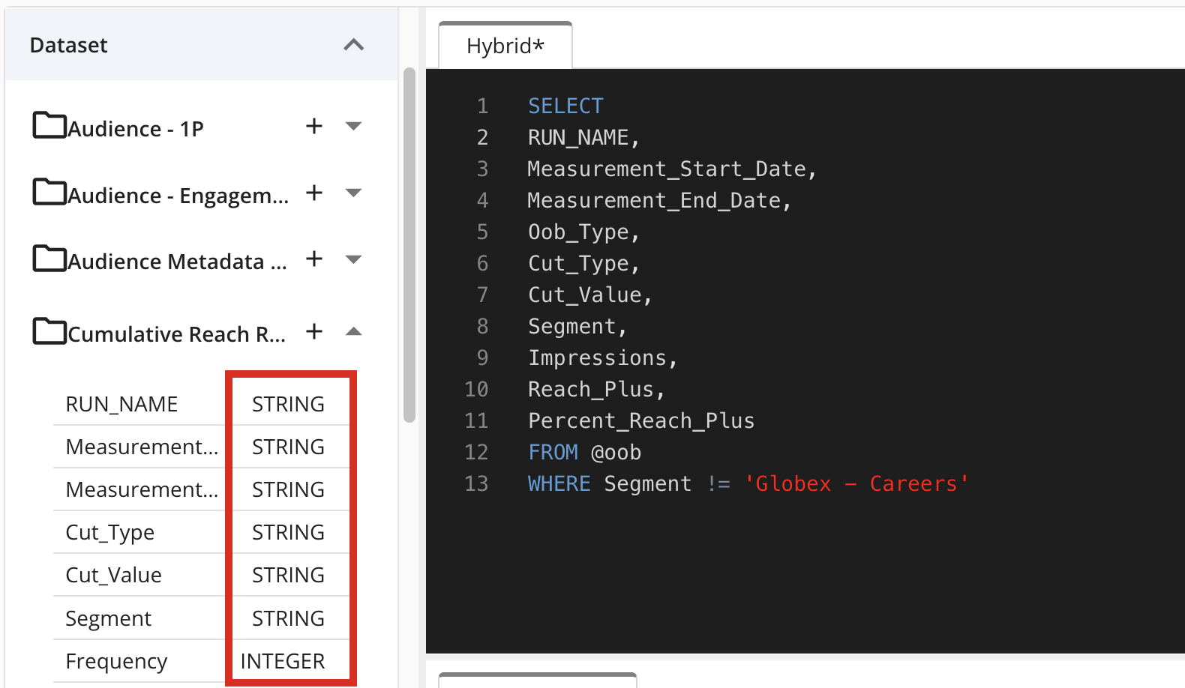The height and width of the screenshot is (688, 1185).
Task: Click the Audience Metadata folder icon
Action: click(x=49, y=259)
